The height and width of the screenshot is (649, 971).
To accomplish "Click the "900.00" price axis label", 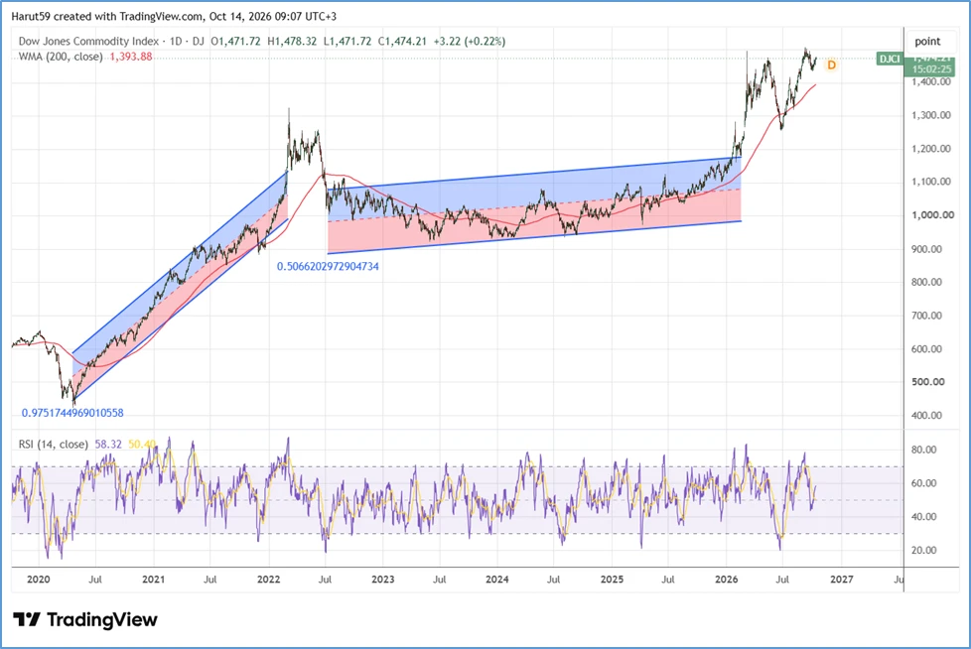I will pyautogui.click(x=927, y=249).
